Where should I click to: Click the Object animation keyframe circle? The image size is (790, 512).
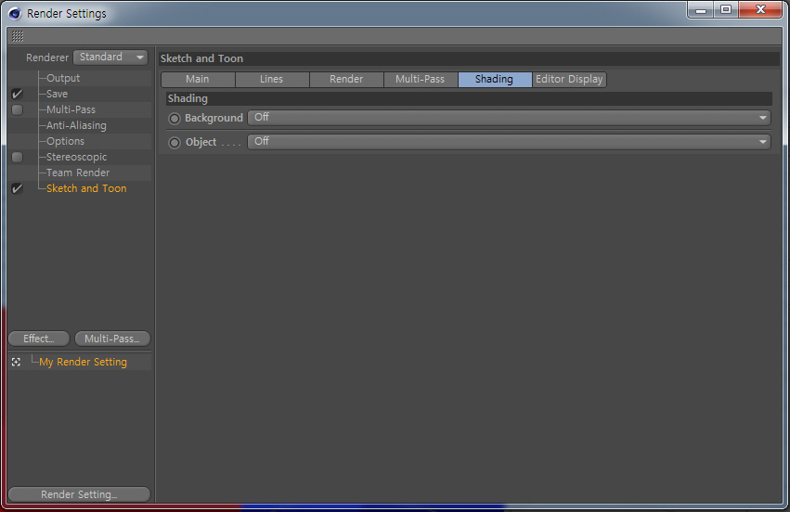[175, 143]
